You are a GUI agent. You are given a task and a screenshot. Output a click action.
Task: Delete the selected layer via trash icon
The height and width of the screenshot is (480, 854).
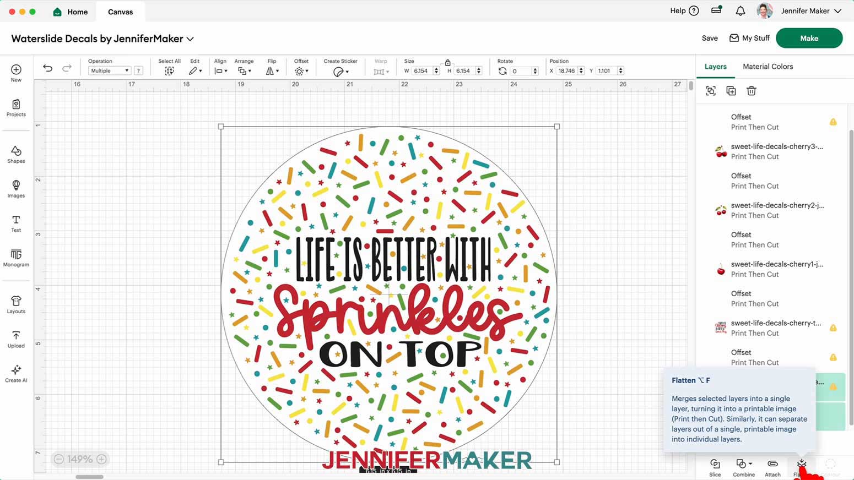[752, 91]
